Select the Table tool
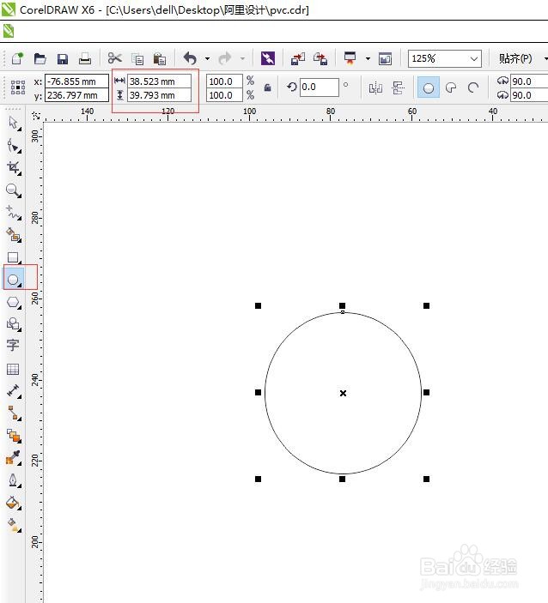Screen dimensions: 548x603 (13, 369)
